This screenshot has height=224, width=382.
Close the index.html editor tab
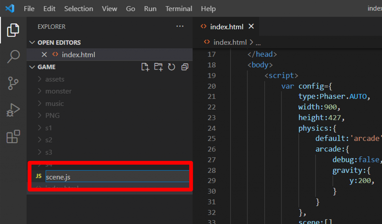pos(251,27)
